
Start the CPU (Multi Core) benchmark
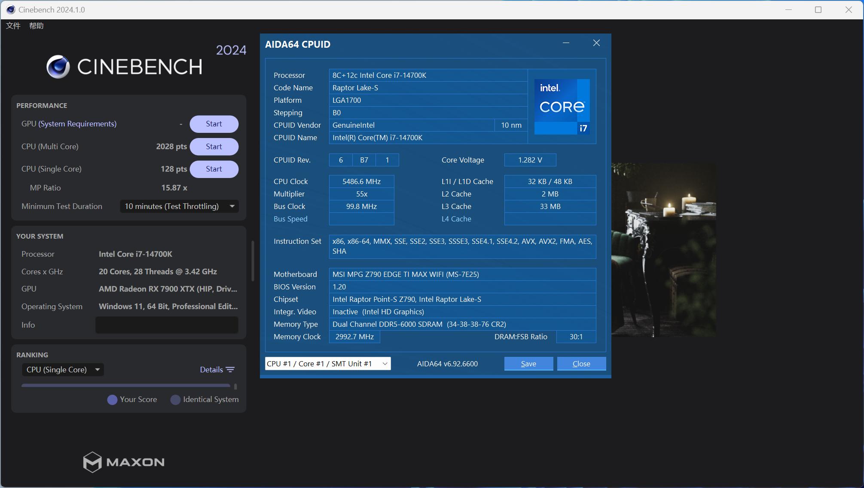(x=214, y=147)
